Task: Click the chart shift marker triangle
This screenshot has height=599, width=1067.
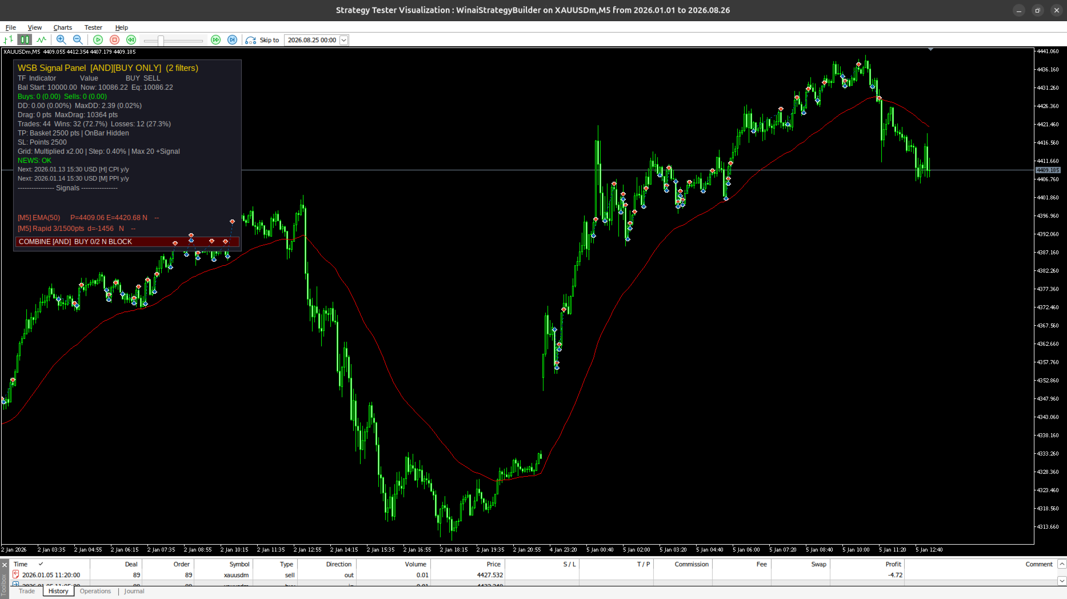Action: (x=931, y=50)
